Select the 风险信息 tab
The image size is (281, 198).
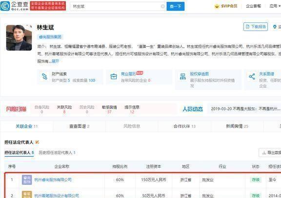(x=132, y=126)
